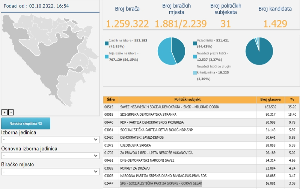300x189 pixels.
Task: Click the Narodna skupština RS button
Action: click(x=26, y=123)
